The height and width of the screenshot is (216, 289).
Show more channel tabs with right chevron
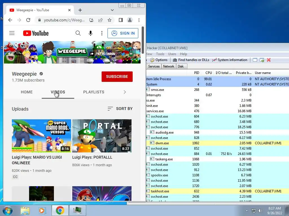[125, 92]
